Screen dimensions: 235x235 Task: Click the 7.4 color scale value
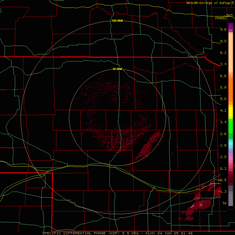pyautogui.click(x=223, y=64)
